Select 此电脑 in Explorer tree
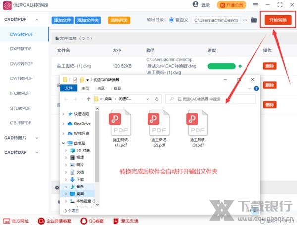 (76, 143)
